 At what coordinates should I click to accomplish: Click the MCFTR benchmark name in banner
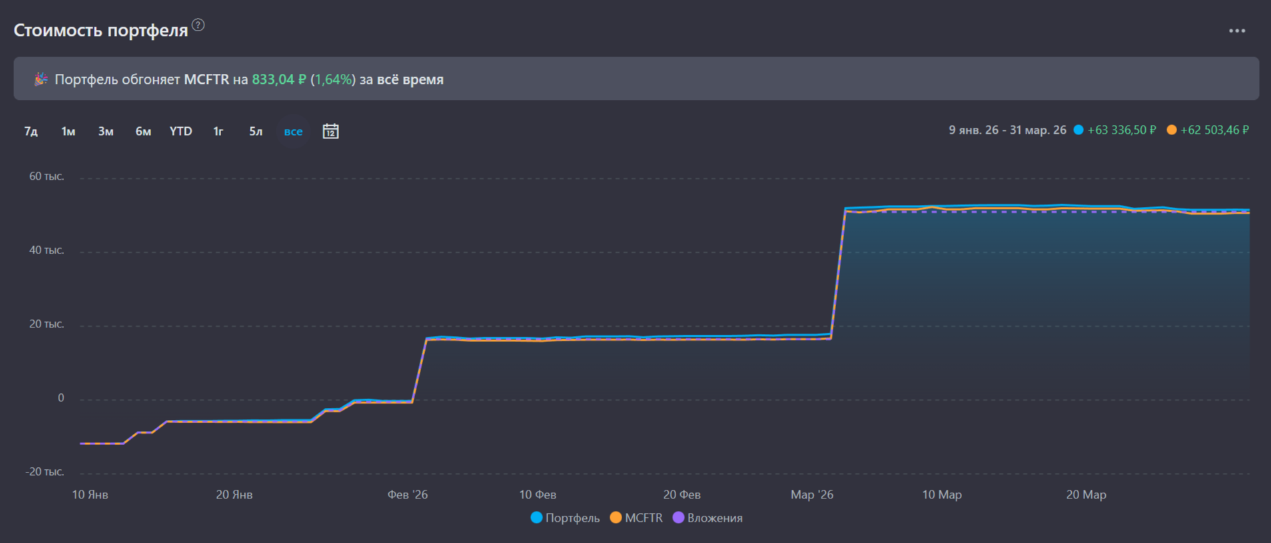pyautogui.click(x=207, y=79)
